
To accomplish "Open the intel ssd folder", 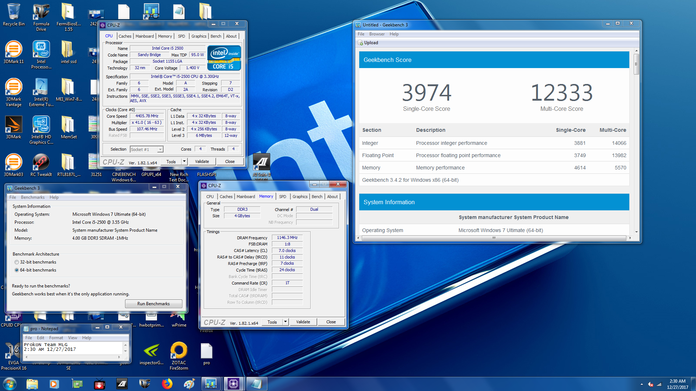I will (69, 52).
